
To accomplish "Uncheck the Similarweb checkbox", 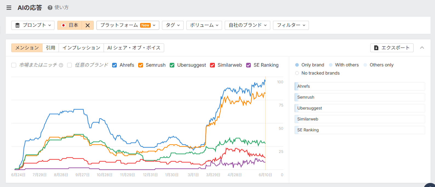I will tap(212, 65).
